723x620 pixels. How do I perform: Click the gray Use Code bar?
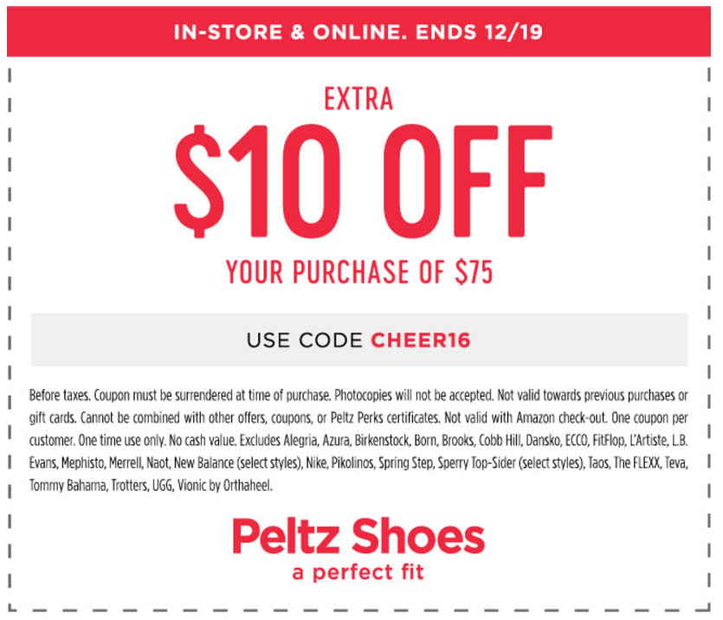(x=359, y=340)
